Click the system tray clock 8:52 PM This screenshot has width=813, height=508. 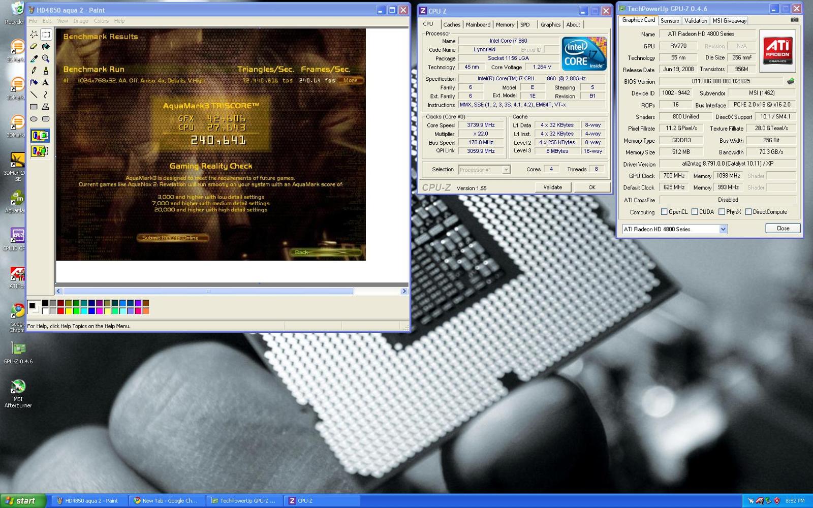point(795,501)
